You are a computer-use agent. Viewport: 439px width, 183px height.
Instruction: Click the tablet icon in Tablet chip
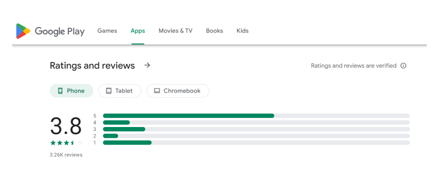(x=109, y=91)
